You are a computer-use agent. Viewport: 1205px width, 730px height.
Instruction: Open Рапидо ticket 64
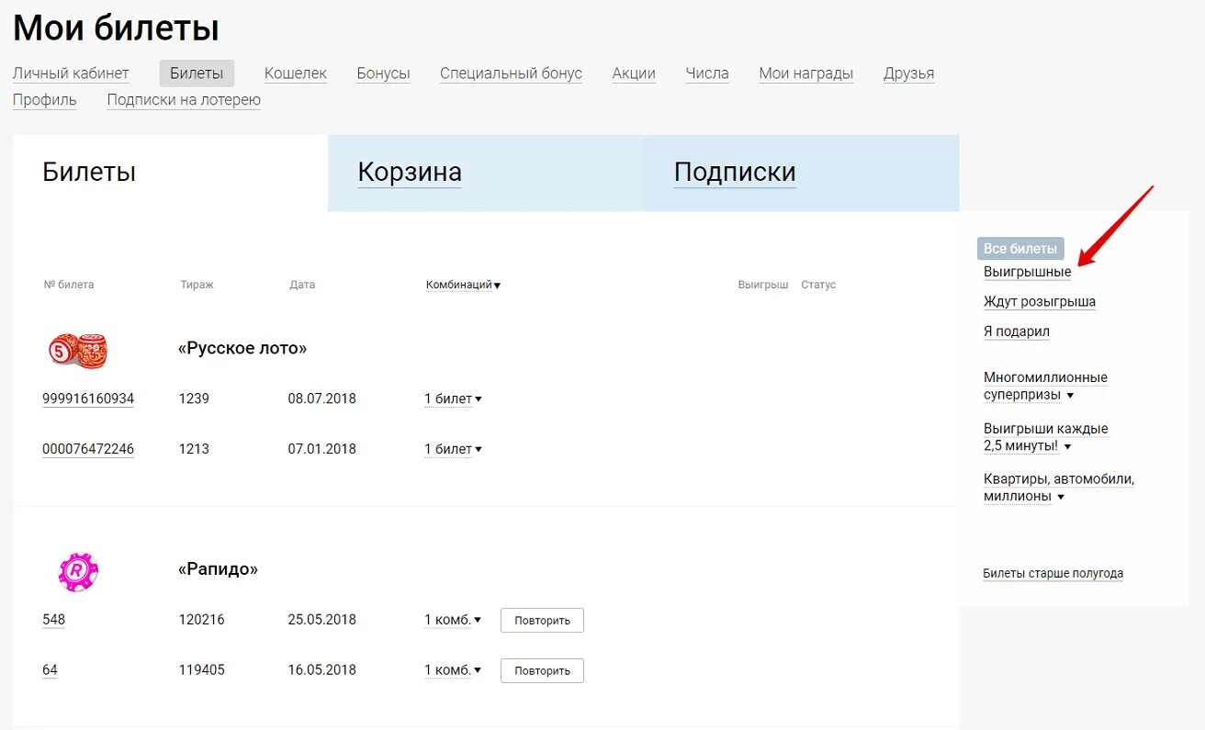pyautogui.click(x=50, y=670)
